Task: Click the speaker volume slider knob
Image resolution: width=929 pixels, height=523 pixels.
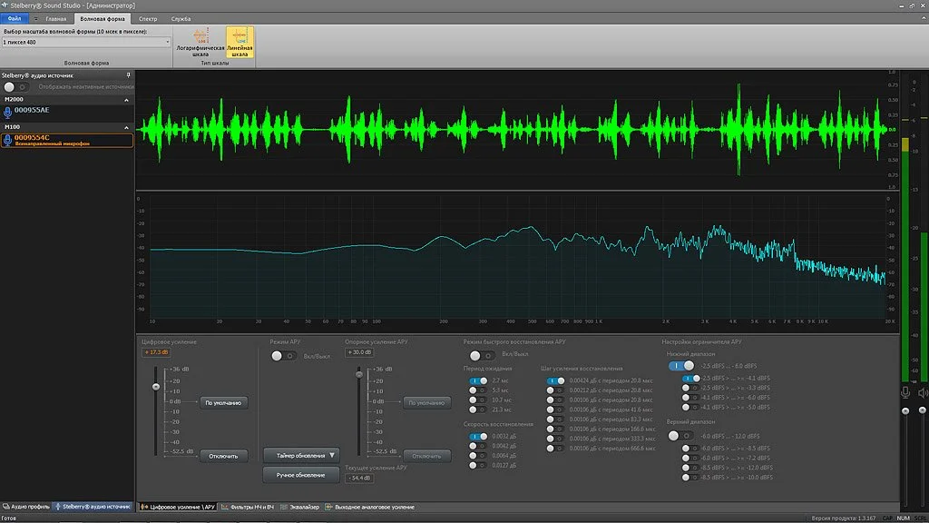Action: pos(923,410)
